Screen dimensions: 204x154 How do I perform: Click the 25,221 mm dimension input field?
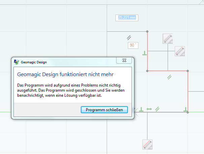pos(127,18)
